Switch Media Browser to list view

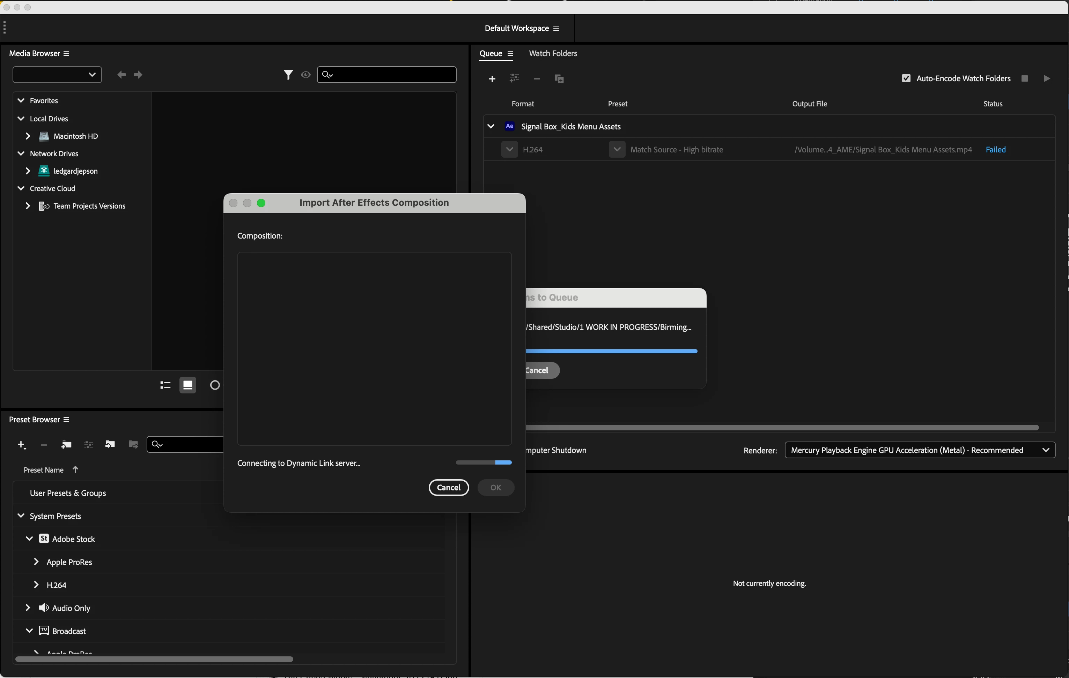click(x=165, y=385)
